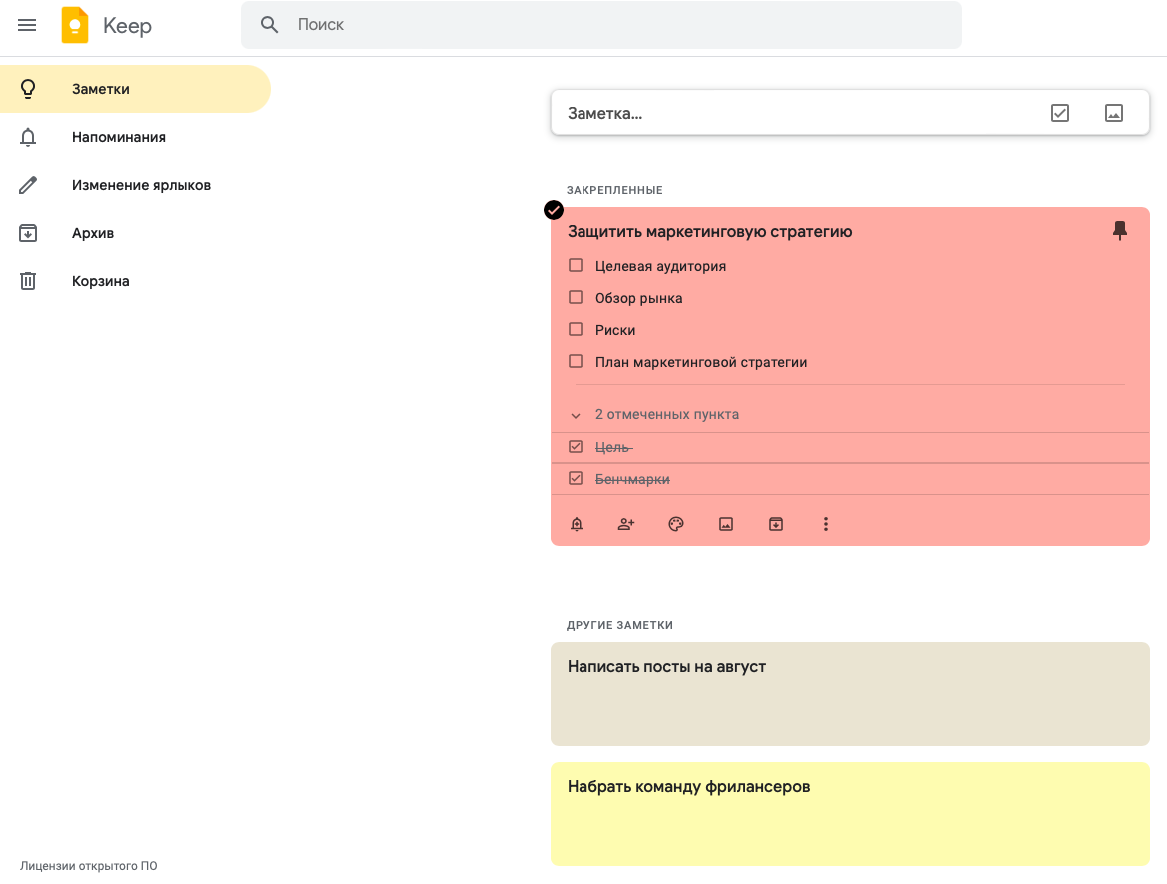Open Напоминания section in sidebar
The width and height of the screenshot is (1167, 884).
coord(135,137)
